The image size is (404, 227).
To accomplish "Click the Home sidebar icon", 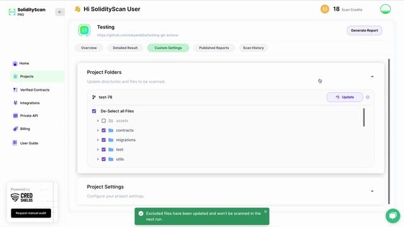I will (15, 64).
